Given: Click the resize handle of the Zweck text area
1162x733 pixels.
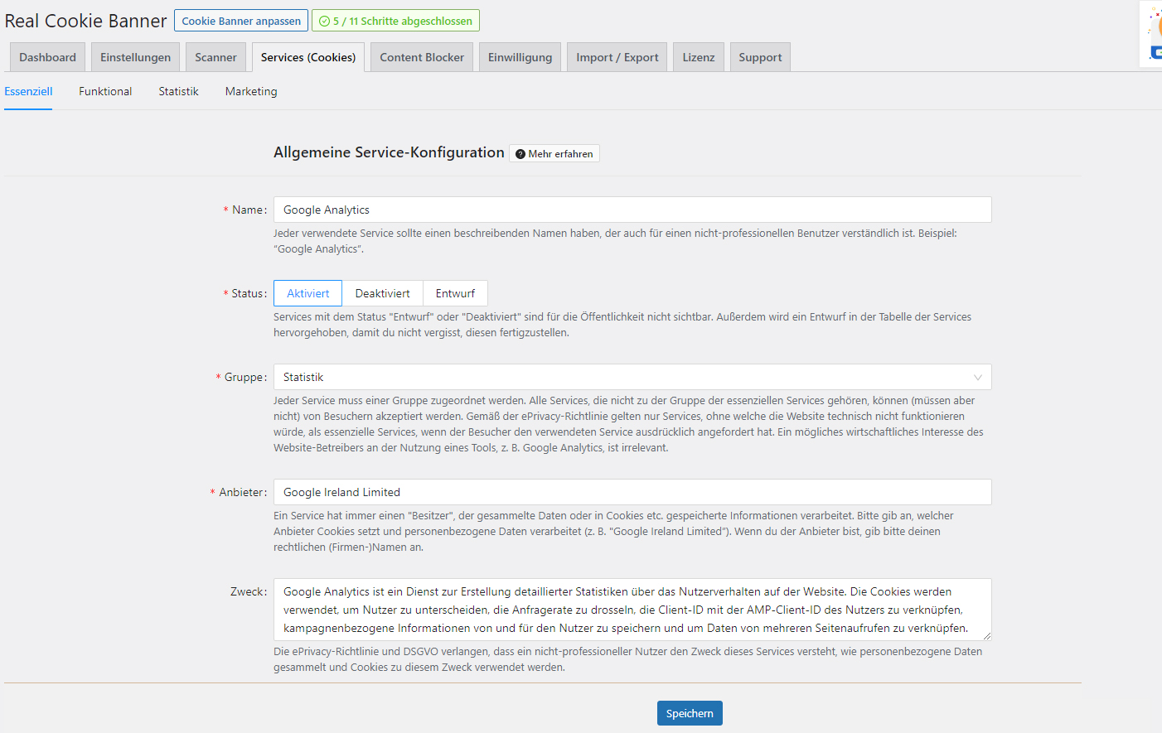Looking at the screenshot, I should coord(986,636).
